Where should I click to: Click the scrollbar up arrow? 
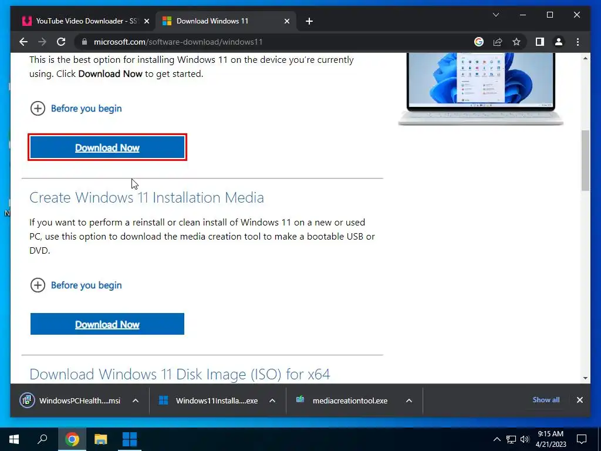[585, 58]
